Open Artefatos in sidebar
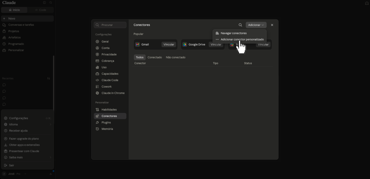 click(x=27, y=38)
